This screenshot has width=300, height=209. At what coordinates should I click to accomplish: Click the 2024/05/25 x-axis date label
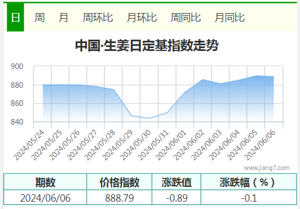tap(47, 145)
